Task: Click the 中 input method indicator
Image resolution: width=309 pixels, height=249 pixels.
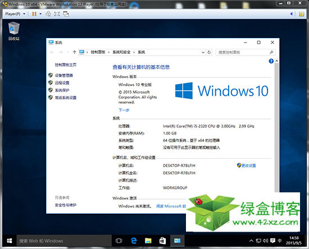Action: click(x=280, y=241)
